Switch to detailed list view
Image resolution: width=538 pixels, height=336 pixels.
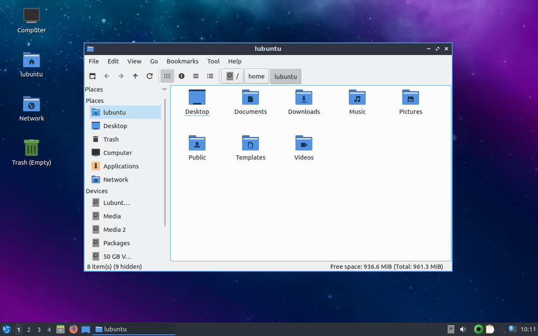click(210, 76)
